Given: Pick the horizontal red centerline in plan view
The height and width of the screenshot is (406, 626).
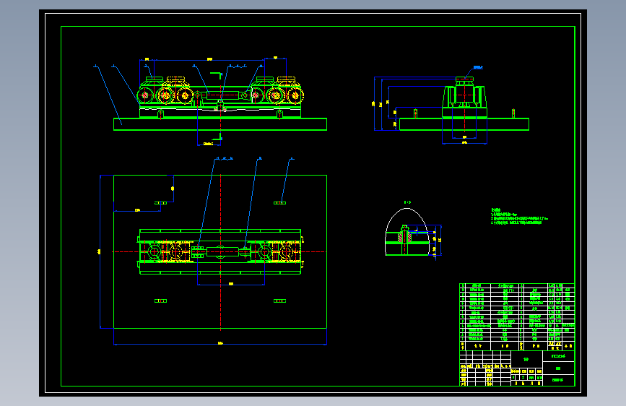Looking at the screenshot, I should click(x=219, y=251).
